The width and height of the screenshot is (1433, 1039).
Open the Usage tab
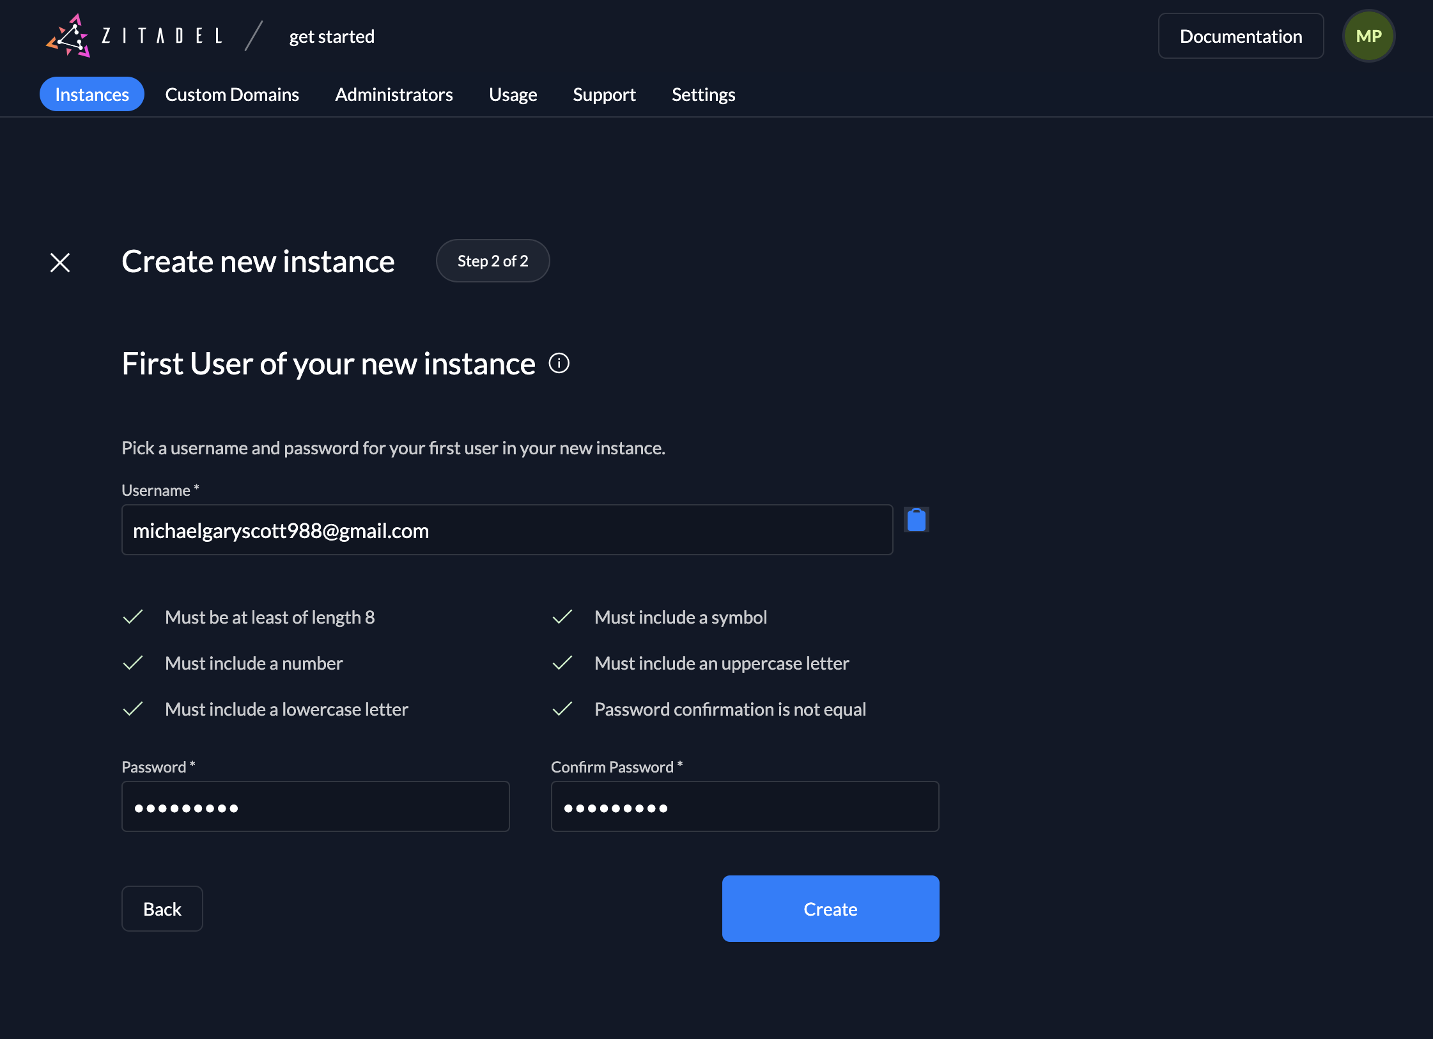(513, 95)
